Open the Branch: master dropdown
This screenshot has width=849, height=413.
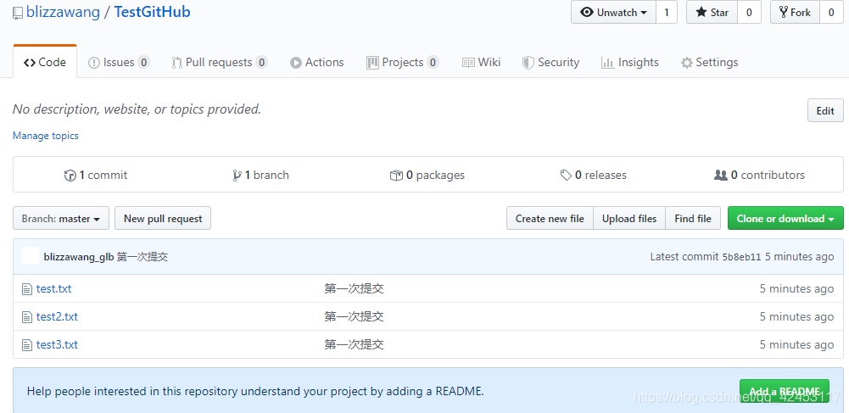tap(61, 218)
